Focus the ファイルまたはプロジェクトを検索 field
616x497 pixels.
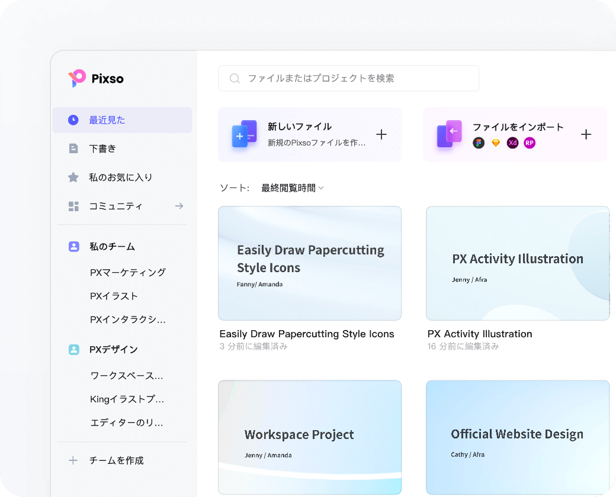[348, 79]
